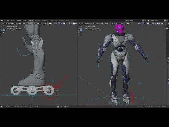169x127 pixels.
Task: Select the Move tool in left viewport toolbar
Action: pyautogui.click(x=1, y=28)
